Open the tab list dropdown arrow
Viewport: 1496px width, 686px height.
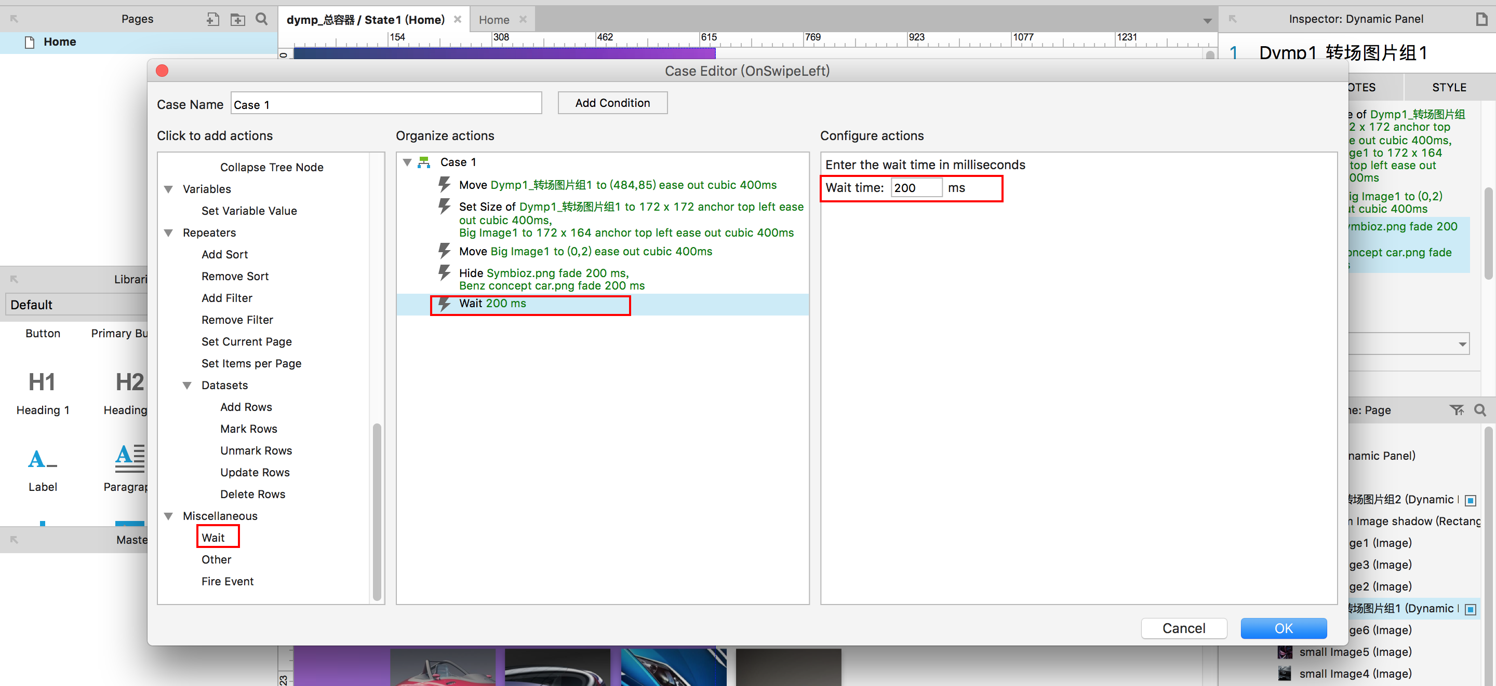tap(1207, 21)
